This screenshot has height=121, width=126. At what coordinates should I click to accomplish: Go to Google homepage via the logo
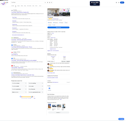(6, 3)
